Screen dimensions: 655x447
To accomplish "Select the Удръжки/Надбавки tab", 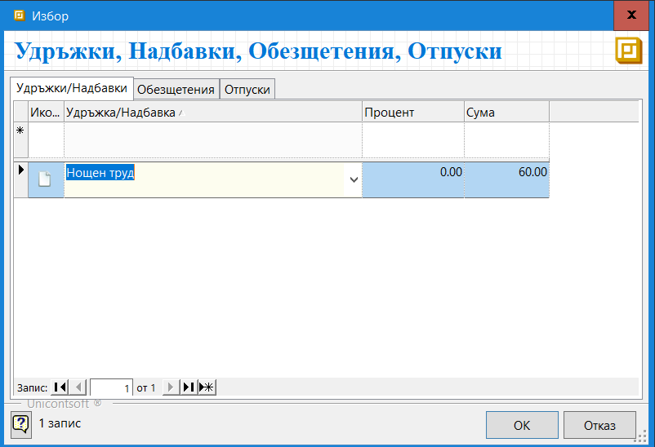I will [x=72, y=88].
